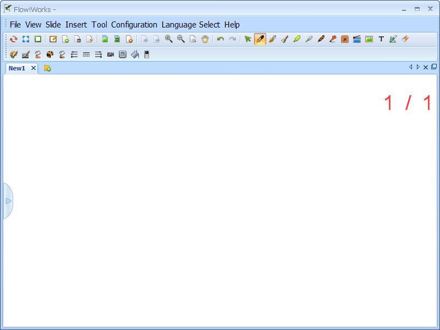Close the New1 tab
440x330 pixels.
34,68
